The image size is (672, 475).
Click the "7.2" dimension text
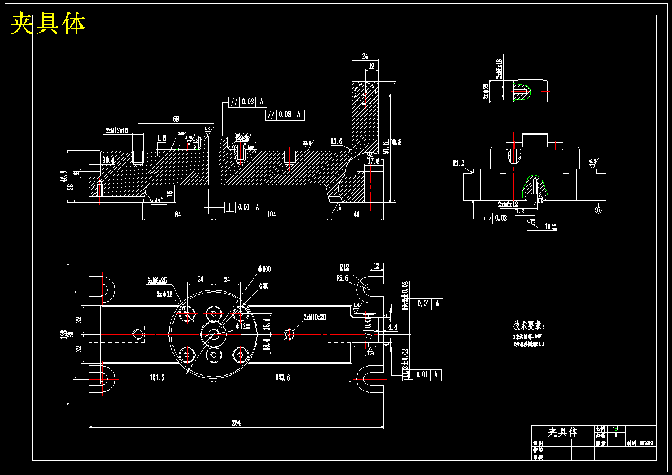520,211
